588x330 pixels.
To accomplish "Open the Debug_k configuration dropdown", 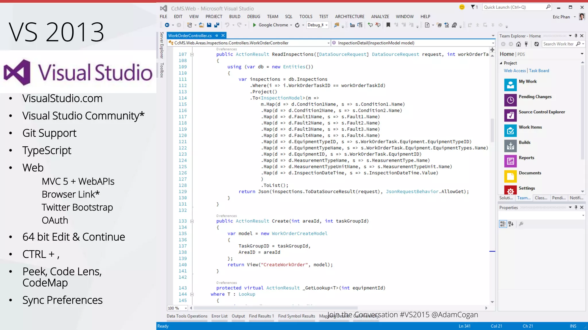I will coord(326,25).
